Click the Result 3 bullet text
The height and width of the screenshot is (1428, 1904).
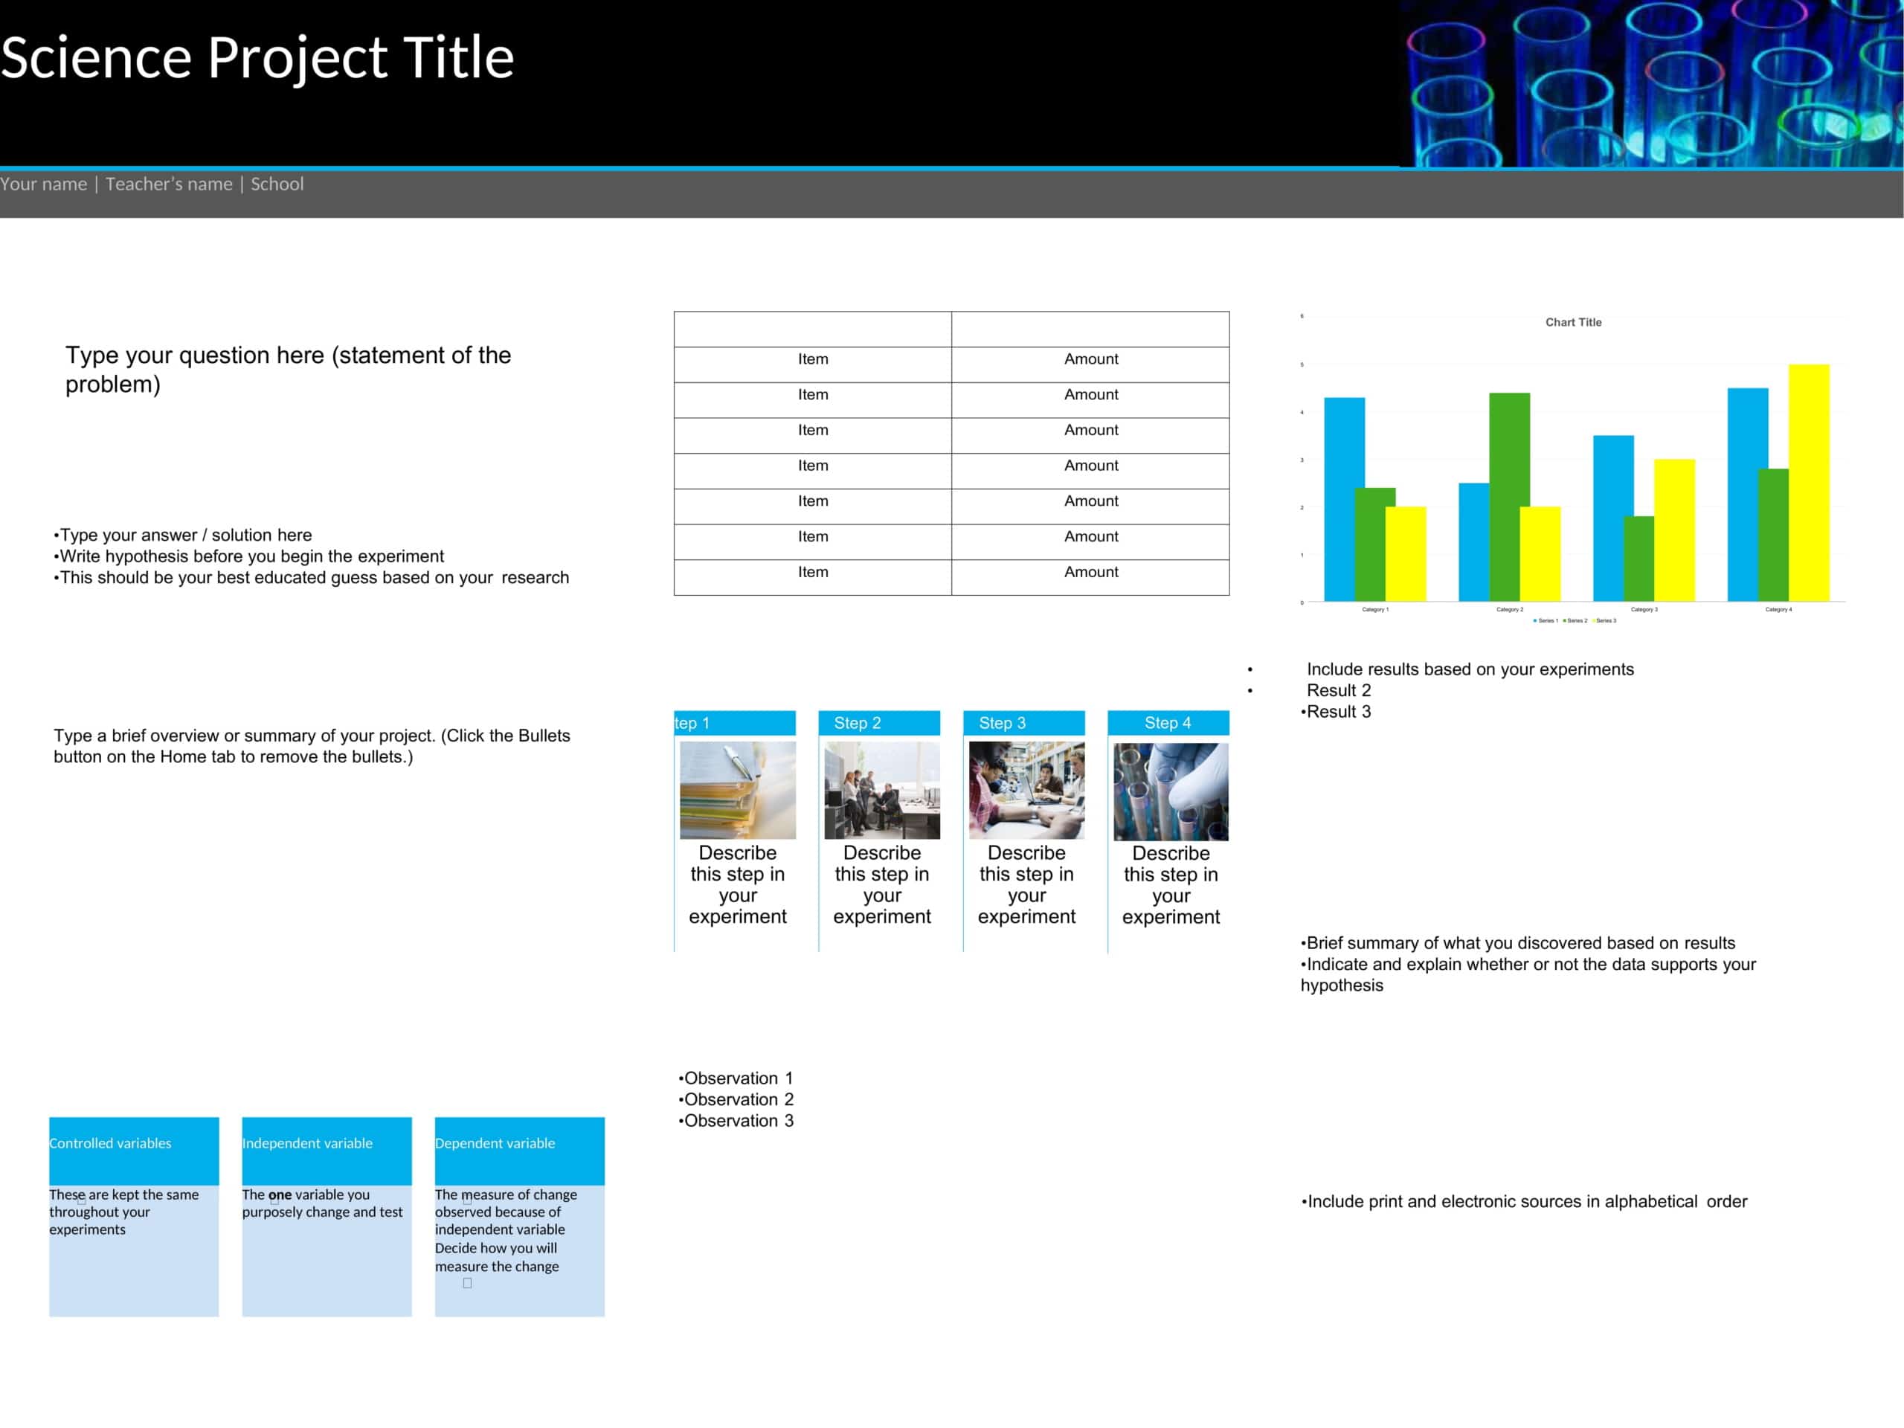pos(1337,712)
